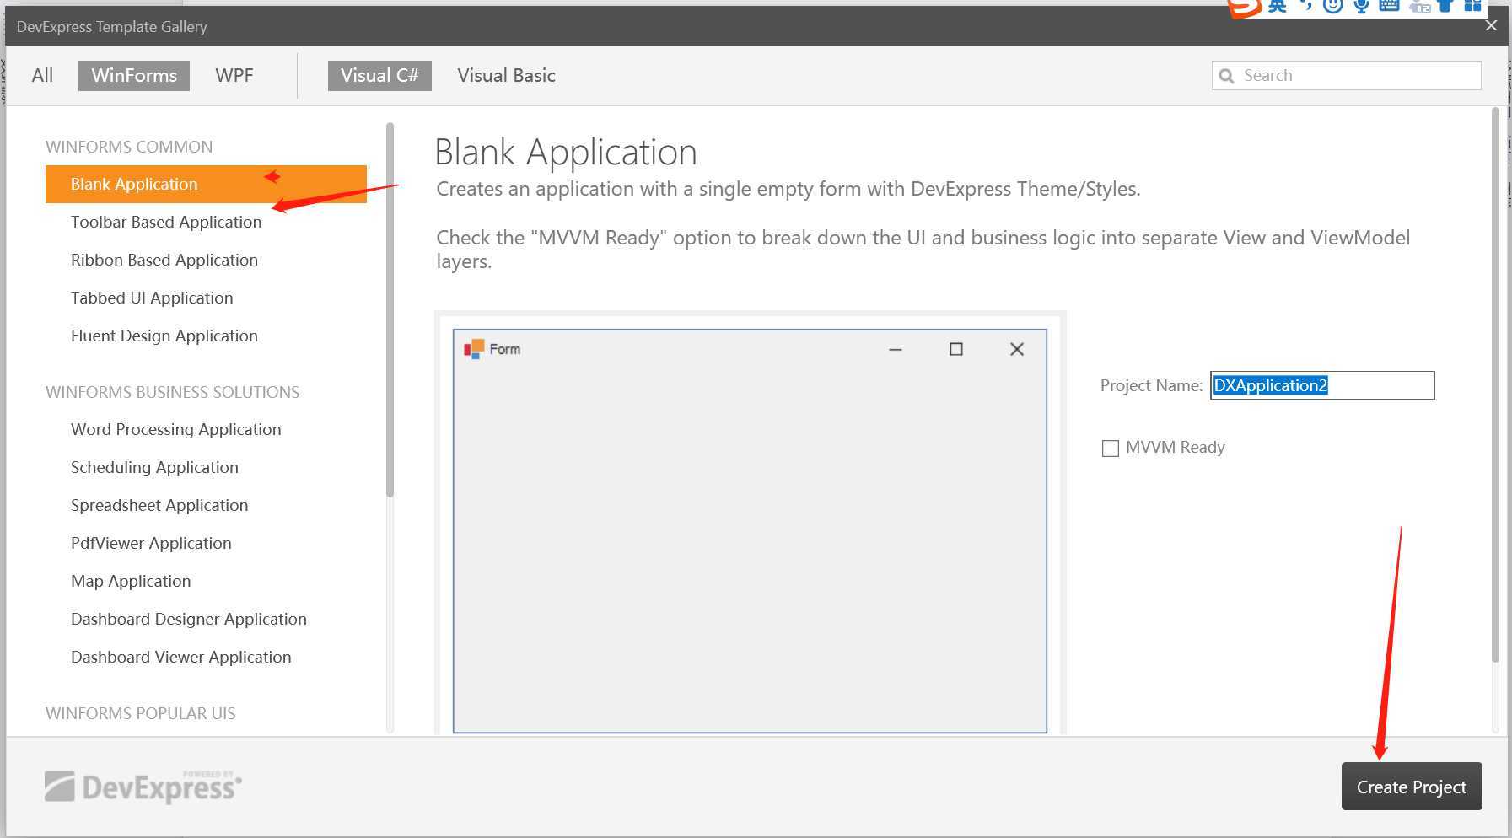This screenshot has height=838, width=1512.
Task: Close the DevExpress Template Gallery window
Action: pos(1491,25)
